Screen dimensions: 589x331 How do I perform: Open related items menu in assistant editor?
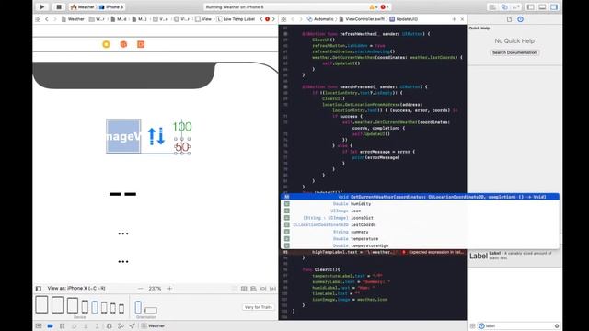284,19
